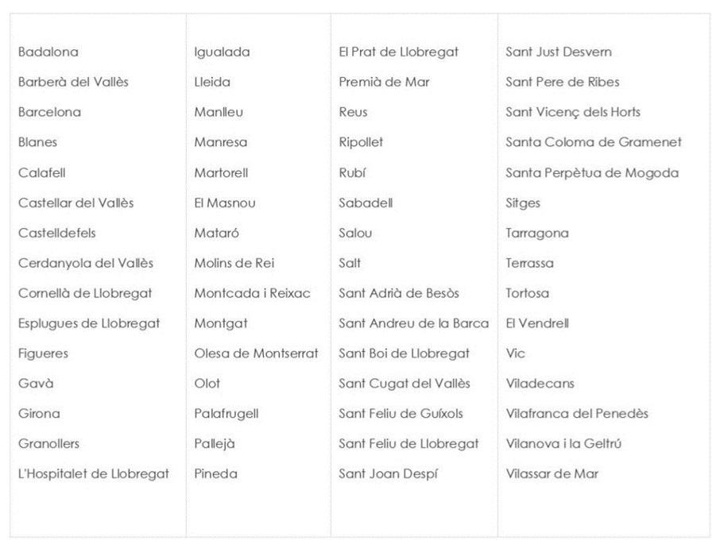
Task: Choose Vic from the list
Action: click(516, 353)
